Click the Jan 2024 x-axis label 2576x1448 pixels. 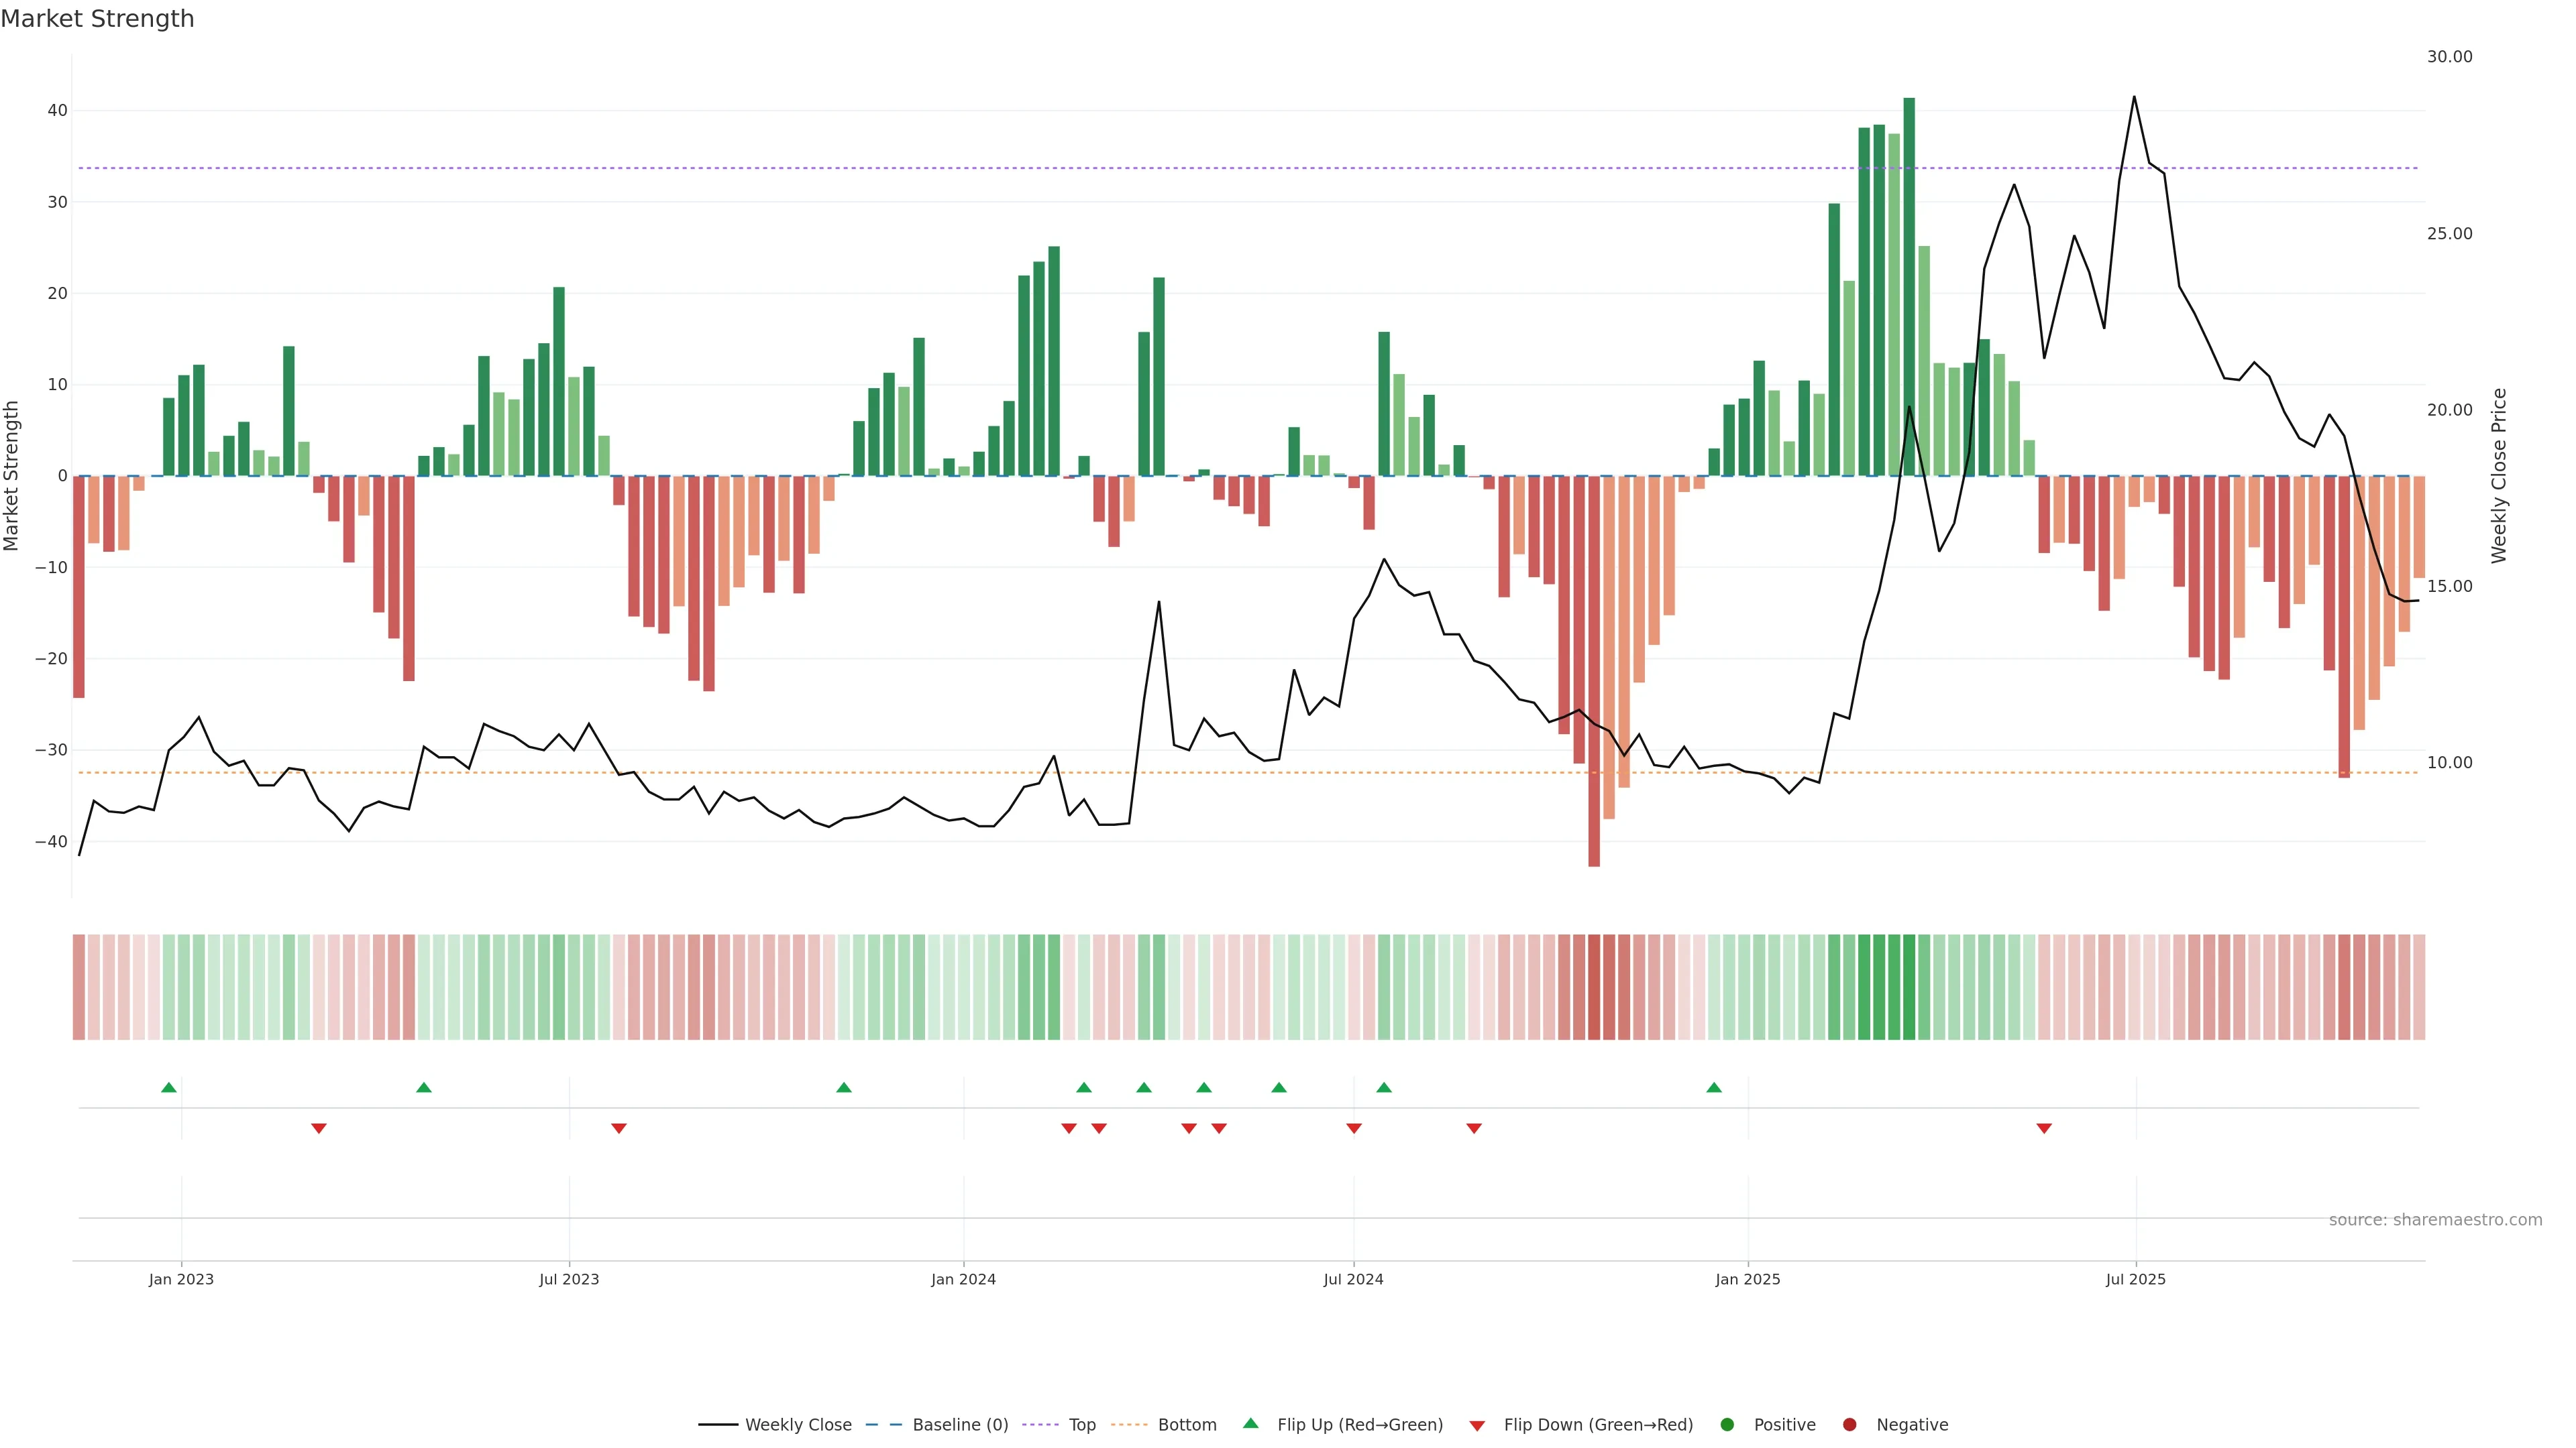pos(963,1279)
